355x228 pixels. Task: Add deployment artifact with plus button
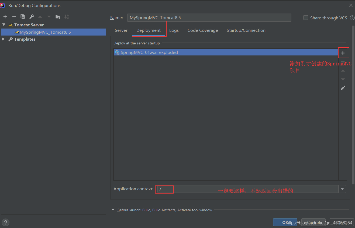(x=343, y=53)
